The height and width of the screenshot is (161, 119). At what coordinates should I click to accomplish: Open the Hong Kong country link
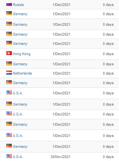point(21,54)
